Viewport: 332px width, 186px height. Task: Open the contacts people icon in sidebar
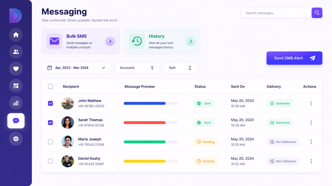click(16, 52)
